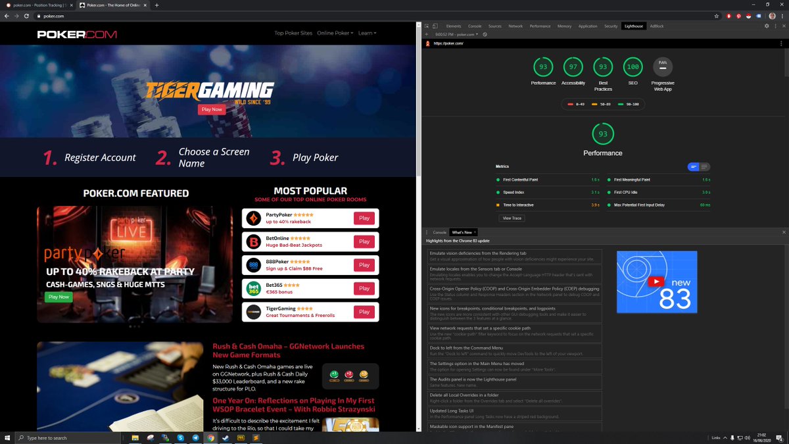Screen dimensions: 789x444
Task: Bookmark this page with the star icon
Action: tap(717, 16)
